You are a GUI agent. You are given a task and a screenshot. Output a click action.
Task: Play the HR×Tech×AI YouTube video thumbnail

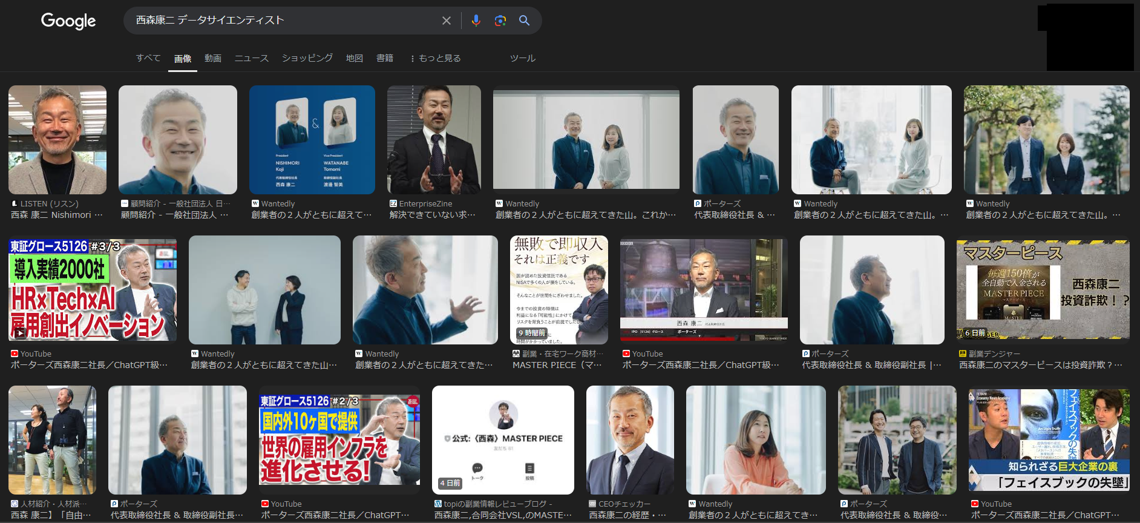pyautogui.click(x=93, y=290)
